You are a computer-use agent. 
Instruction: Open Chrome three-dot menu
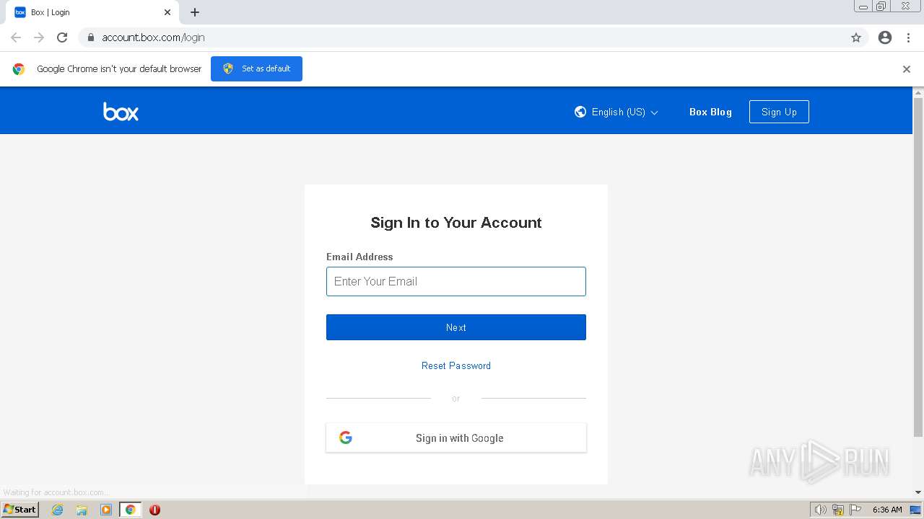coord(909,37)
